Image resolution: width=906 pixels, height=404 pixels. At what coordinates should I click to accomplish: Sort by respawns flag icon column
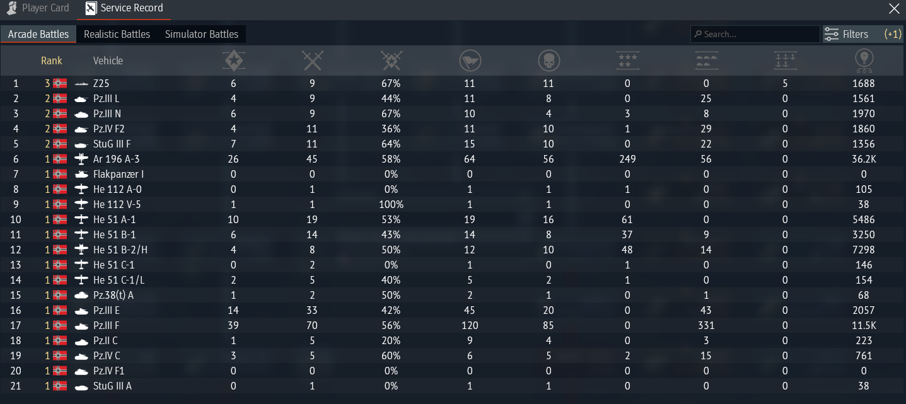tap(470, 61)
